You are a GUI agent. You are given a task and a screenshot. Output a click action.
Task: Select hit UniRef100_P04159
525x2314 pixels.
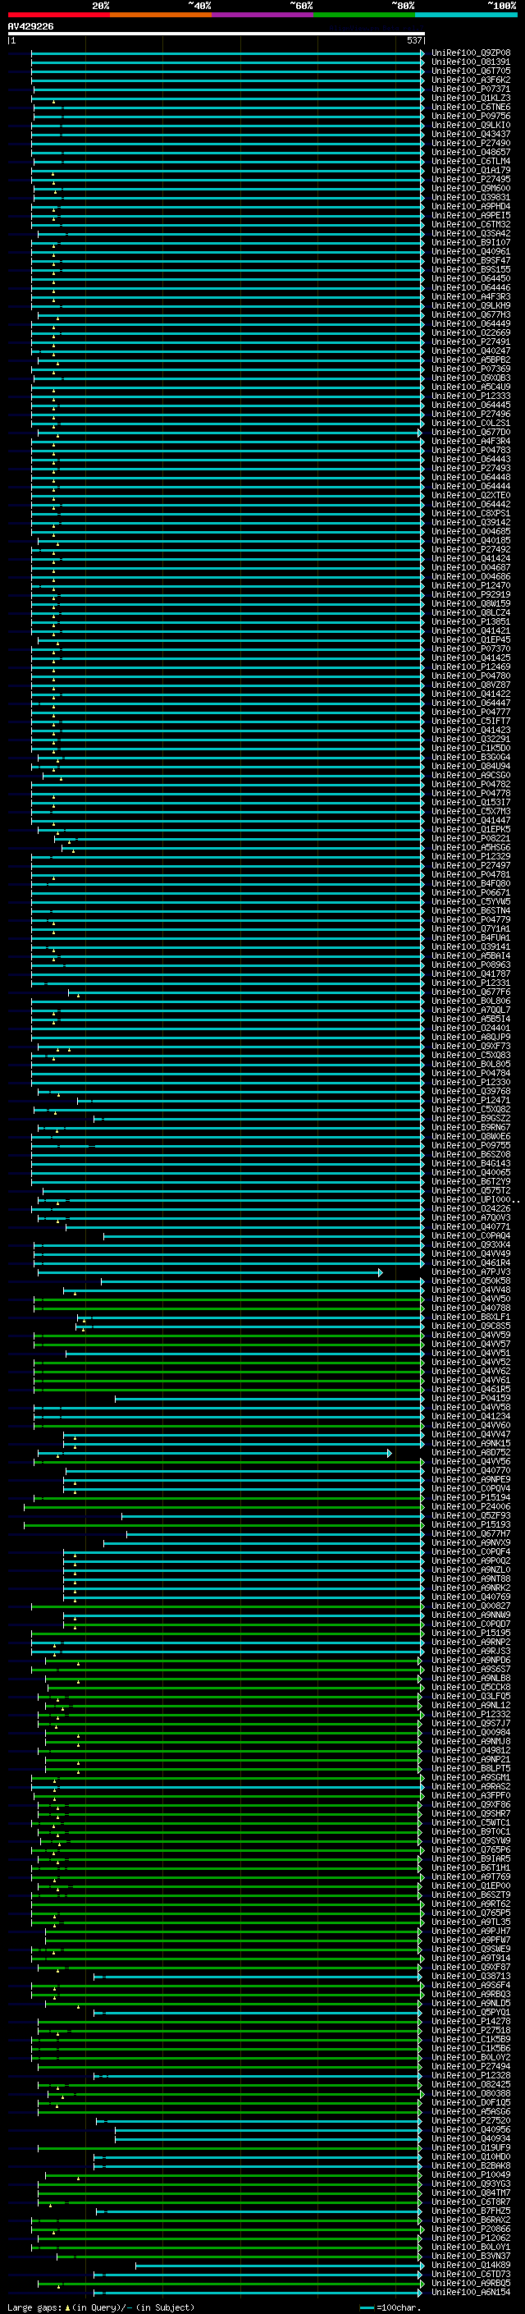pyautogui.click(x=471, y=1398)
